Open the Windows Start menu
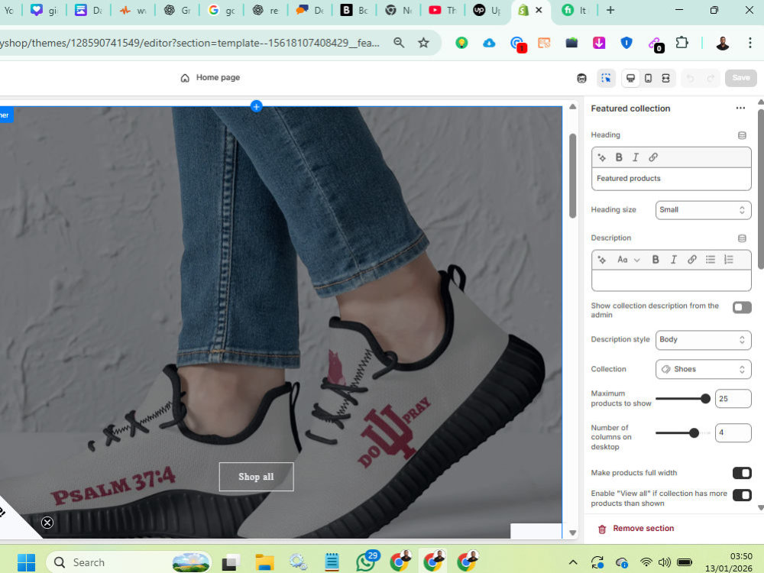Image resolution: width=764 pixels, height=573 pixels. [x=26, y=562]
